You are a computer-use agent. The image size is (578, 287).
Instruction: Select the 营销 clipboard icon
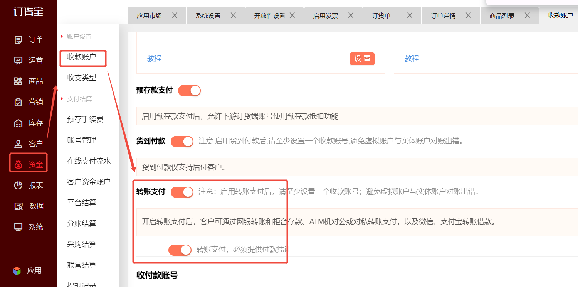click(18, 102)
